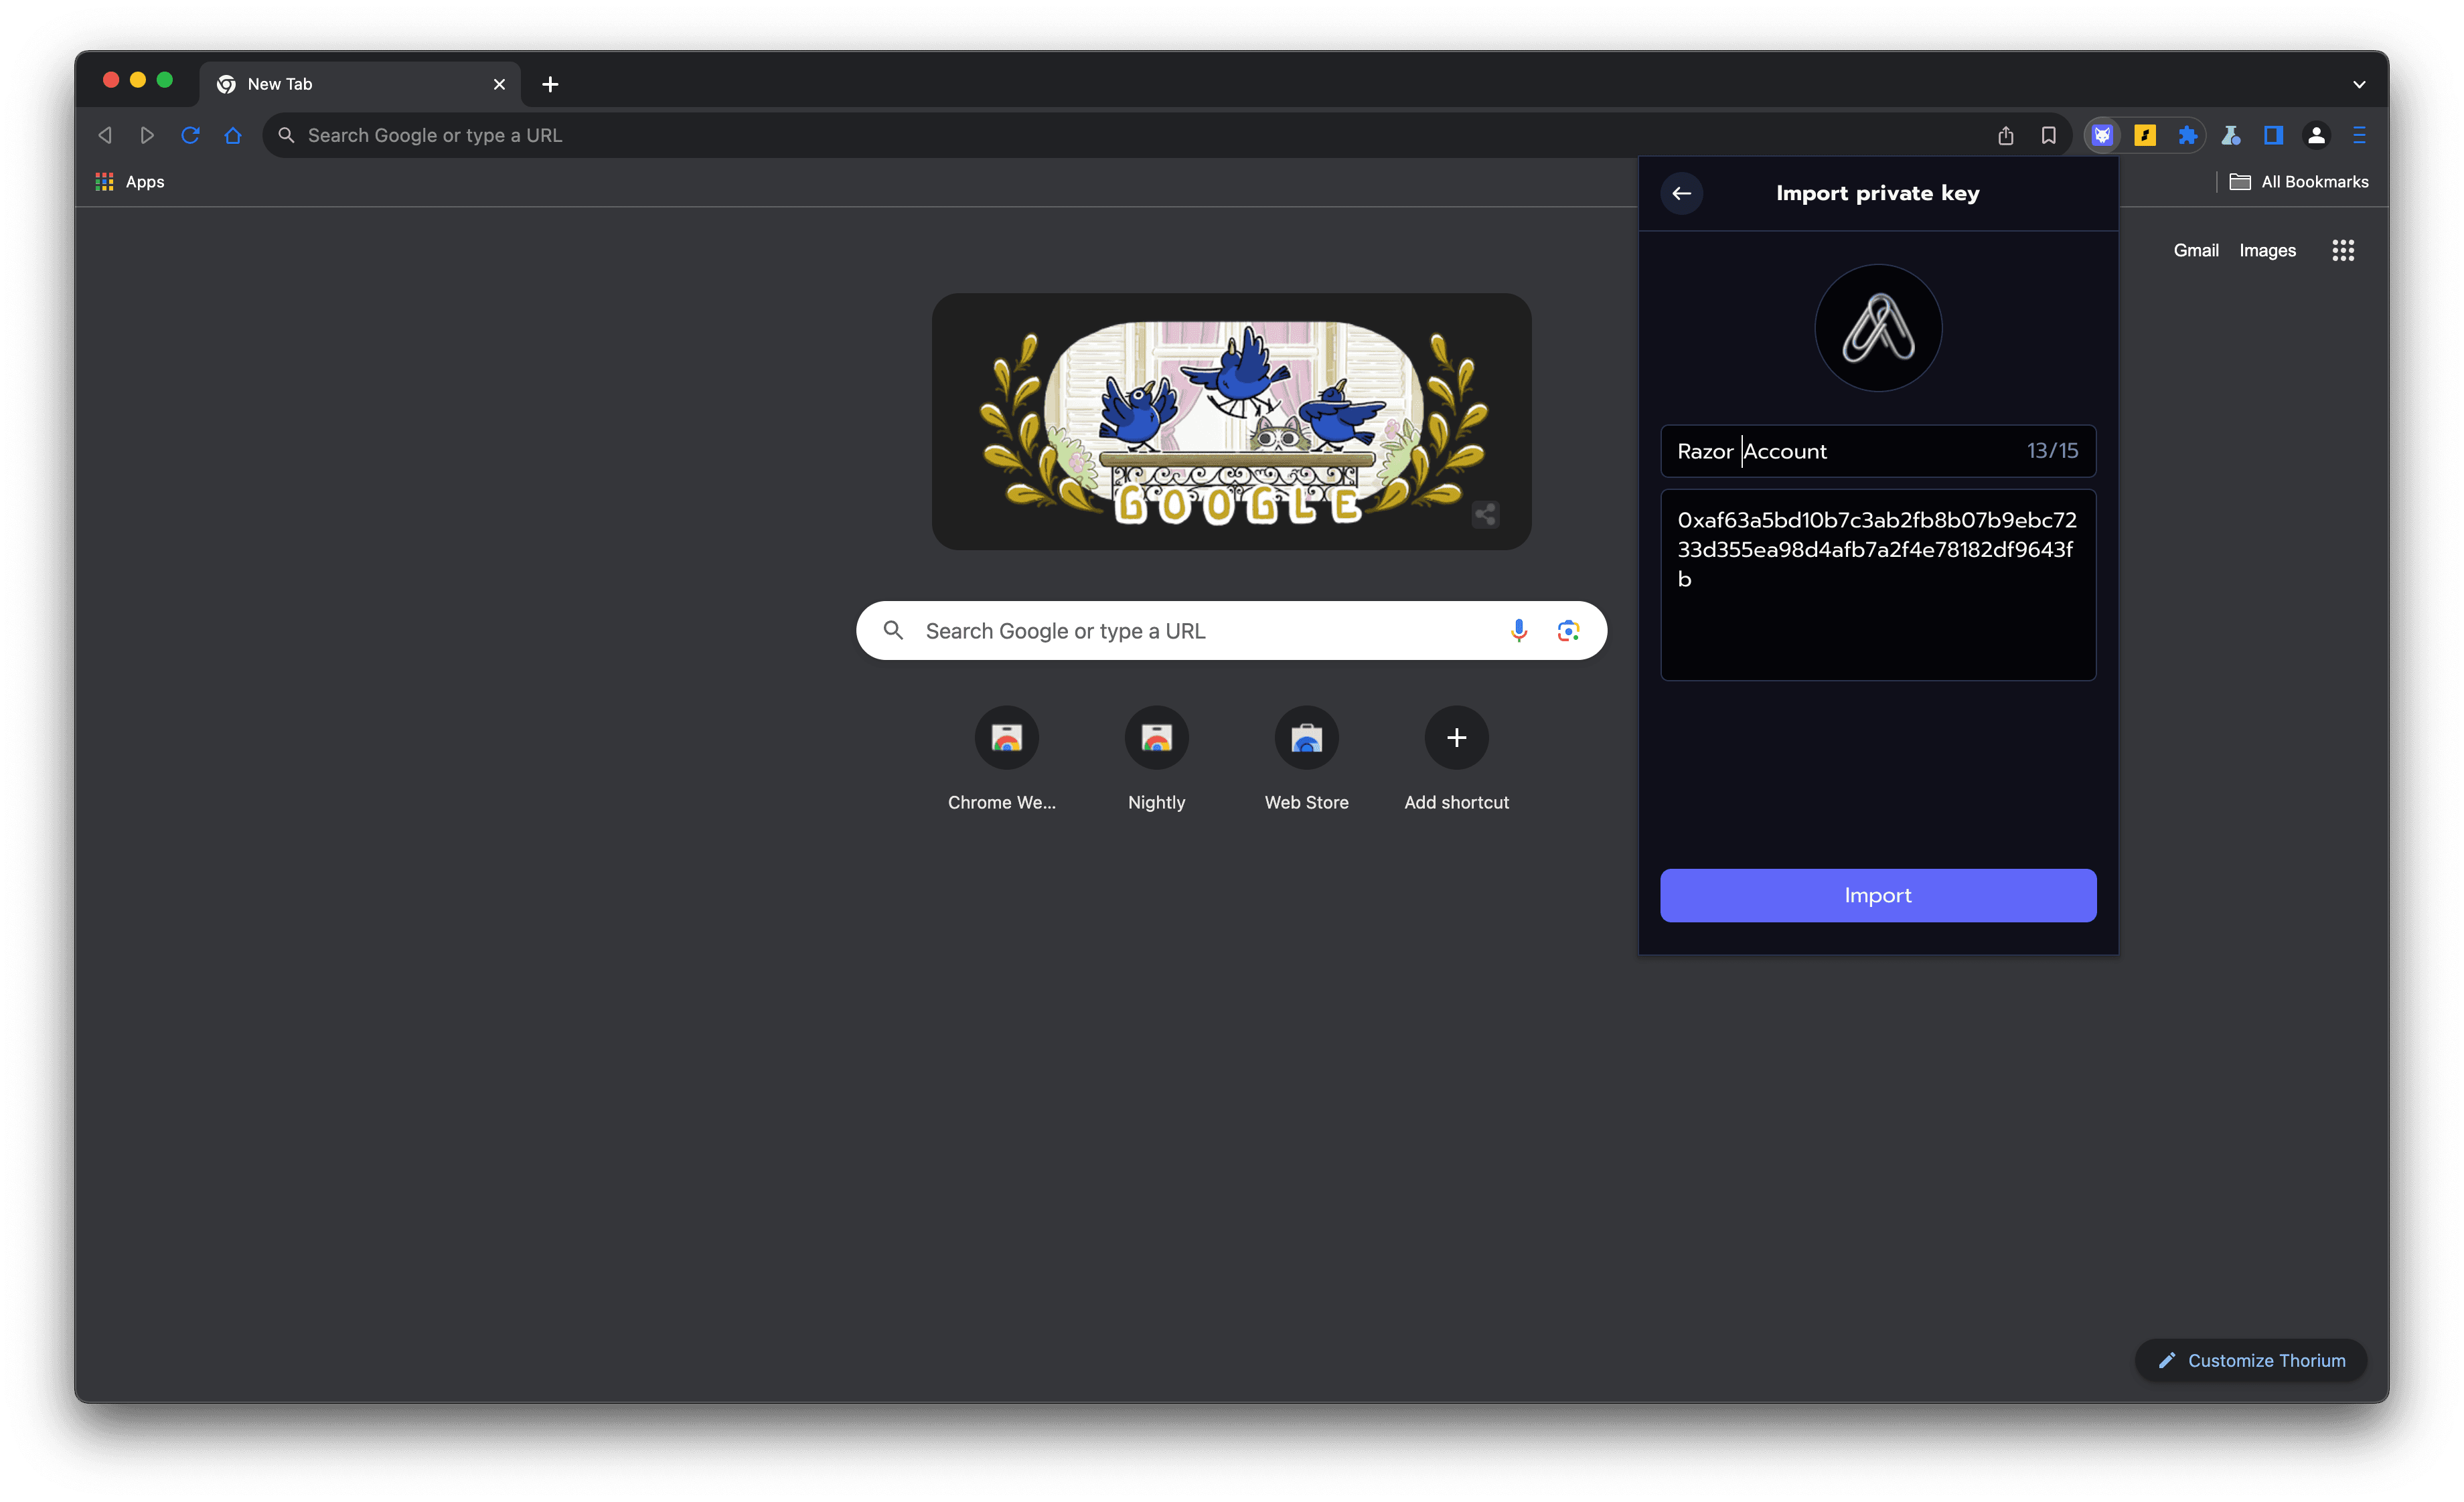Open the Extensions puzzle menu

click(x=2188, y=135)
